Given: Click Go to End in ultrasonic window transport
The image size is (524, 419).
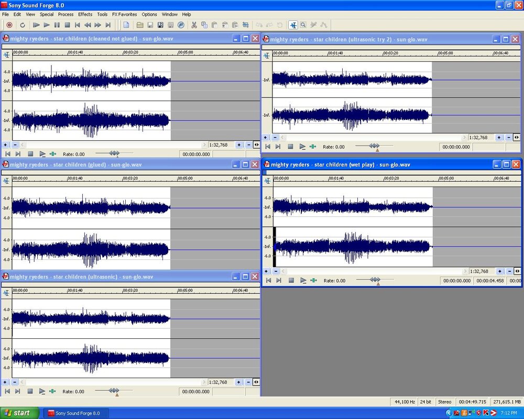Looking at the screenshot, I should [x=18, y=391].
